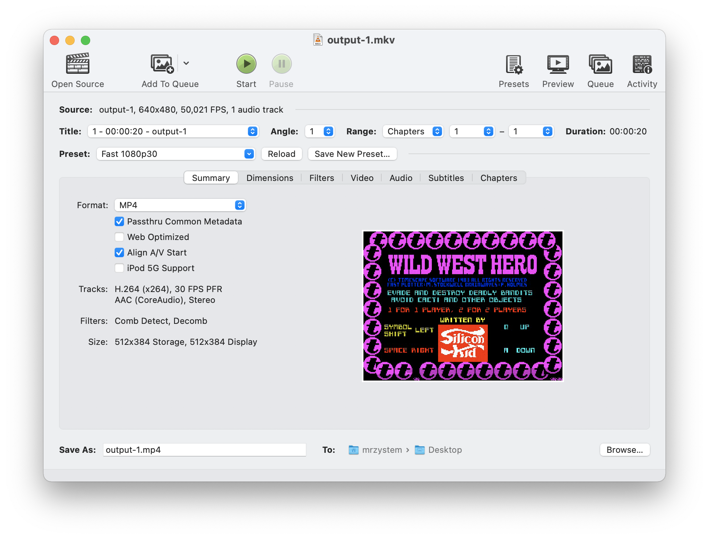Disable Align A/V Start
This screenshot has width=709, height=539.
pyautogui.click(x=119, y=252)
